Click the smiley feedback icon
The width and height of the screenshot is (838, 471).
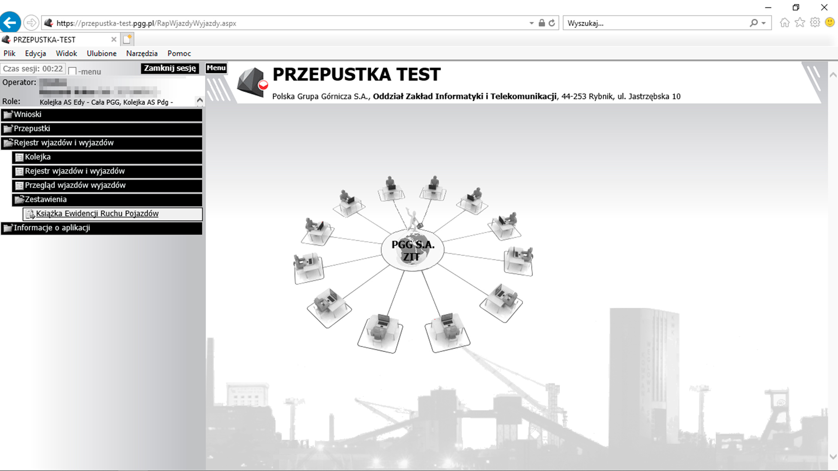point(830,23)
